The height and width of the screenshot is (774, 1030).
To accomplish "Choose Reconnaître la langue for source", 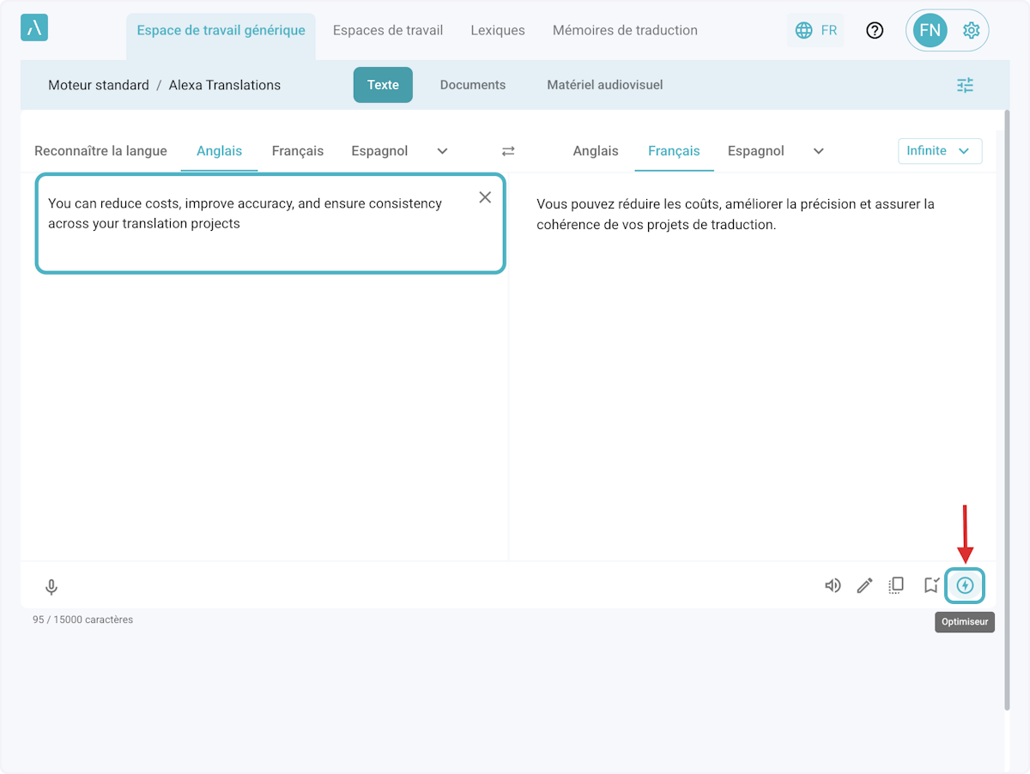I will coord(100,151).
